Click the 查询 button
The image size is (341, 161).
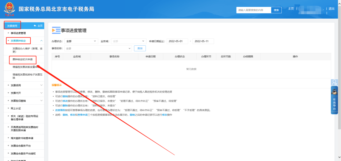point(140,49)
